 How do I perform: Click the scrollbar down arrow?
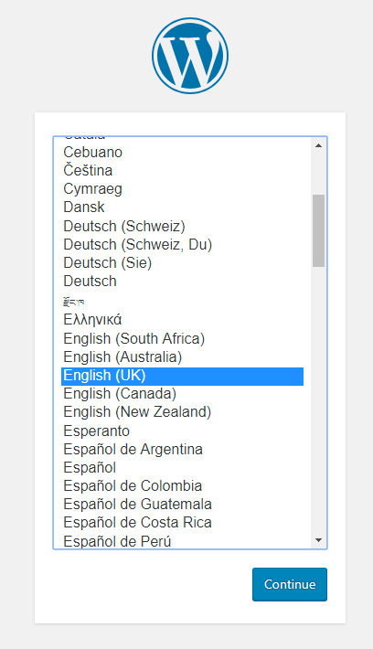pyautogui.click(x=318, y=539)
